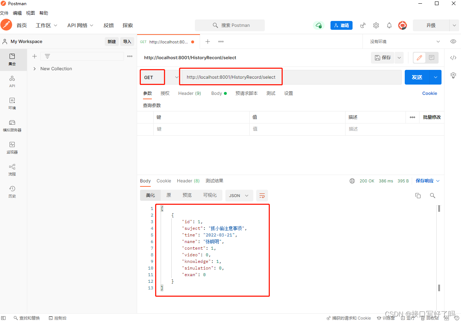Open the History (历史) sidebar panel
This screenshot has width=461, height=321.
[12, 192]
